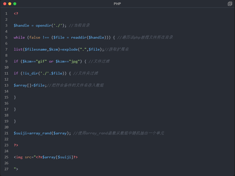Click the $handle variable on line 3
235x176 pixels.
[x=22, y=25]
